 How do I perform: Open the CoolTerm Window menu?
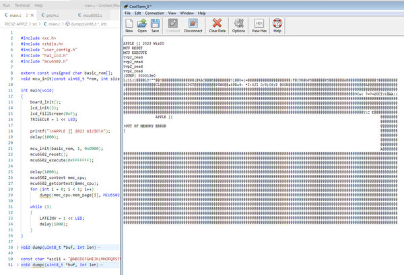coord(187,13)
